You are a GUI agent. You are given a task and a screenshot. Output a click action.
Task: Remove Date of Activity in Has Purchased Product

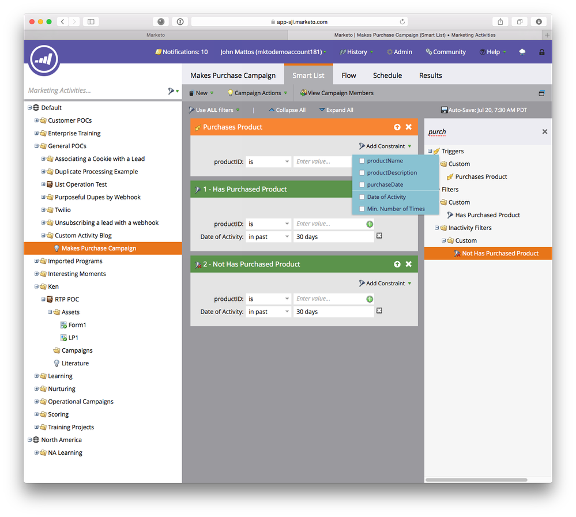379,236
